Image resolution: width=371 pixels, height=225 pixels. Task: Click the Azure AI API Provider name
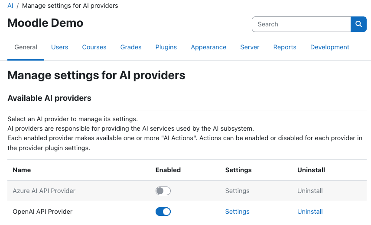point(44,191)
